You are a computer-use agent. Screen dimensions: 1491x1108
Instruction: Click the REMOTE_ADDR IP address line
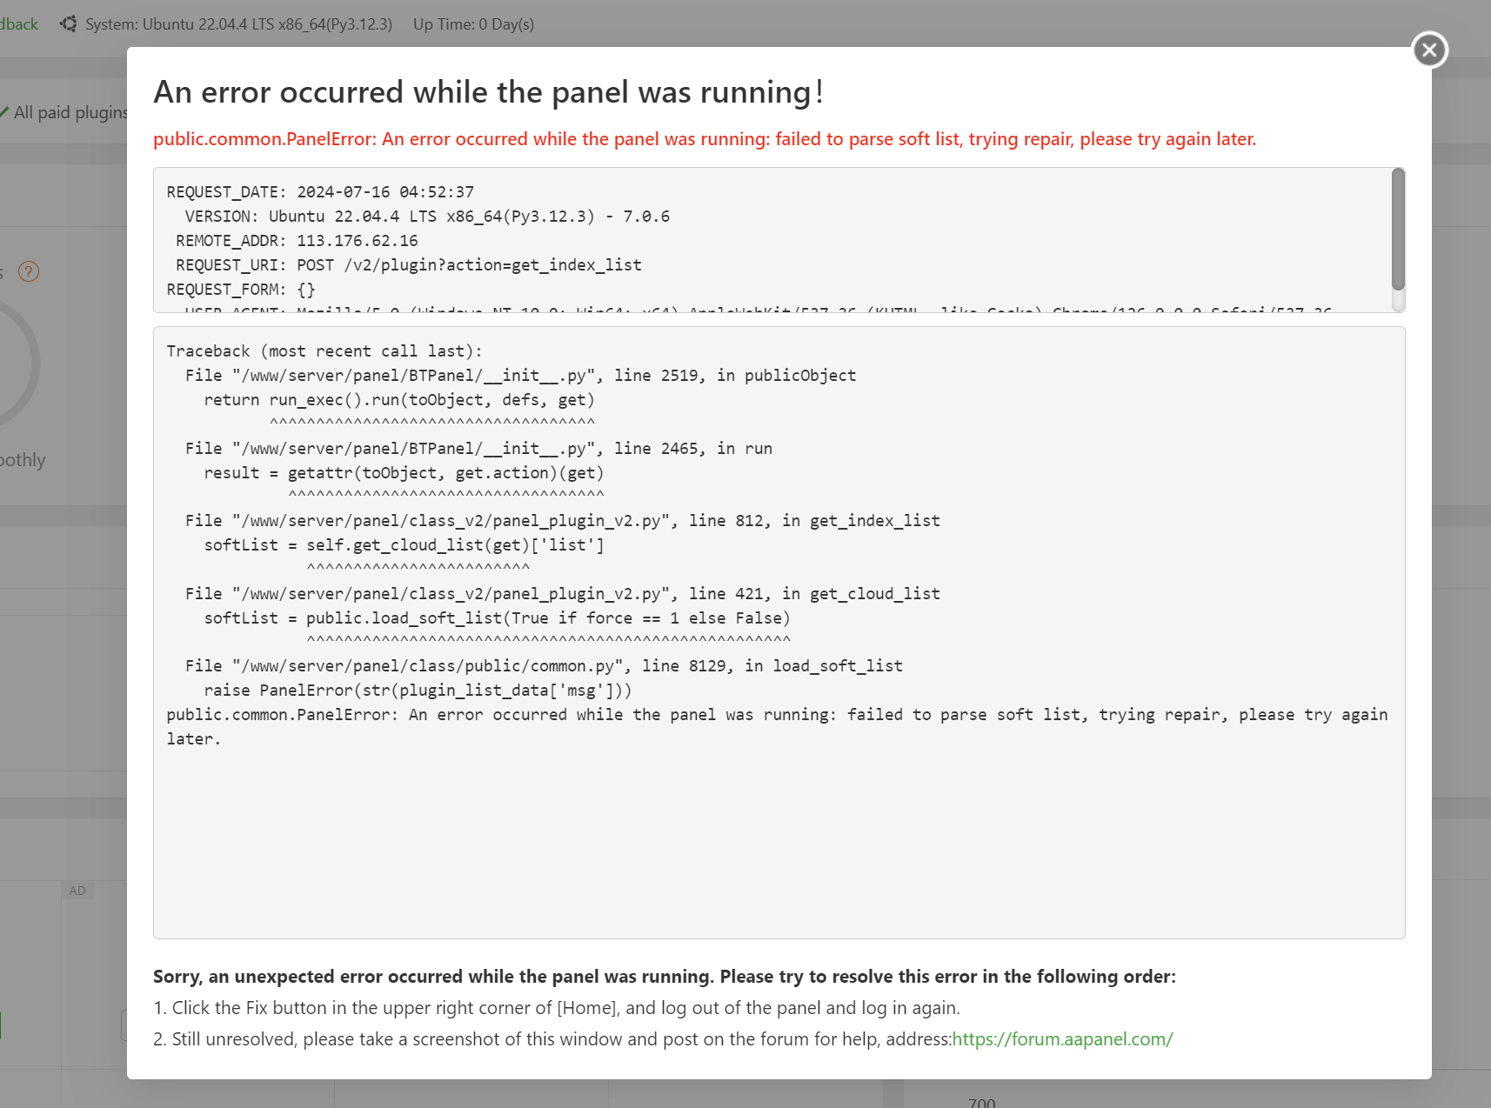click(x=296, y=240)
